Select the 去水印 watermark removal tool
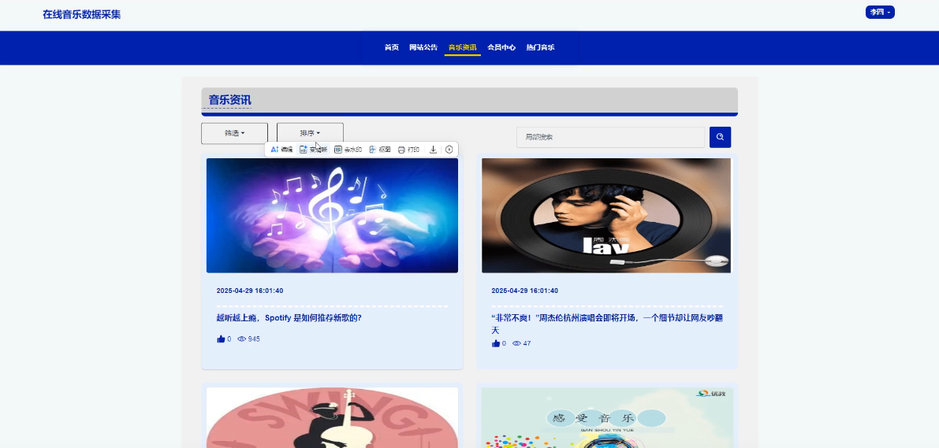The image size is (939, 448). click(x=348, y=150)
